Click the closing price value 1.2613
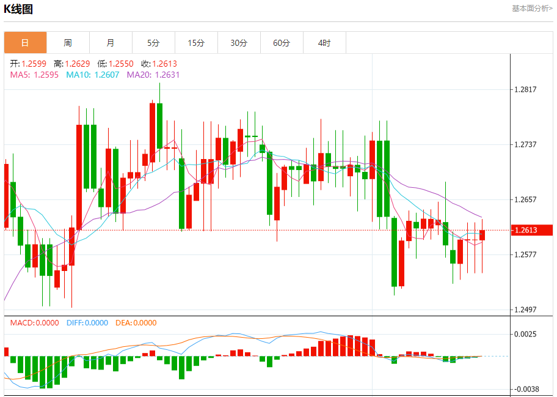This screenshot has width=557, height=397. [165, 64]
